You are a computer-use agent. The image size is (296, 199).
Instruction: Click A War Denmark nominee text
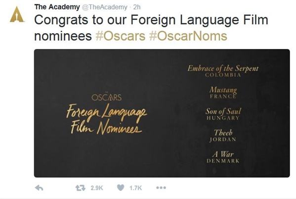223,157
